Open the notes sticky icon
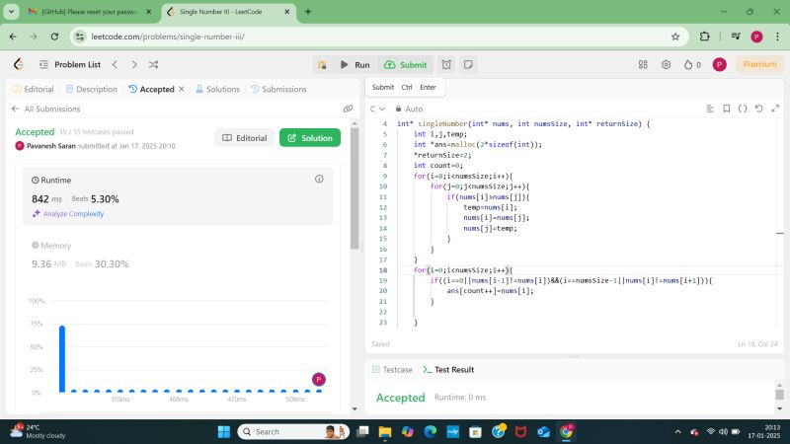This screenshot has height=444, width=790. [470, 64]
